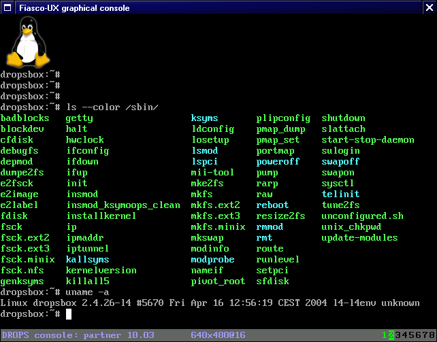This screenshot has height=342, width=437.
Task: Click the 'modprobe' entry in listing
Action: (x=212, y=260)
